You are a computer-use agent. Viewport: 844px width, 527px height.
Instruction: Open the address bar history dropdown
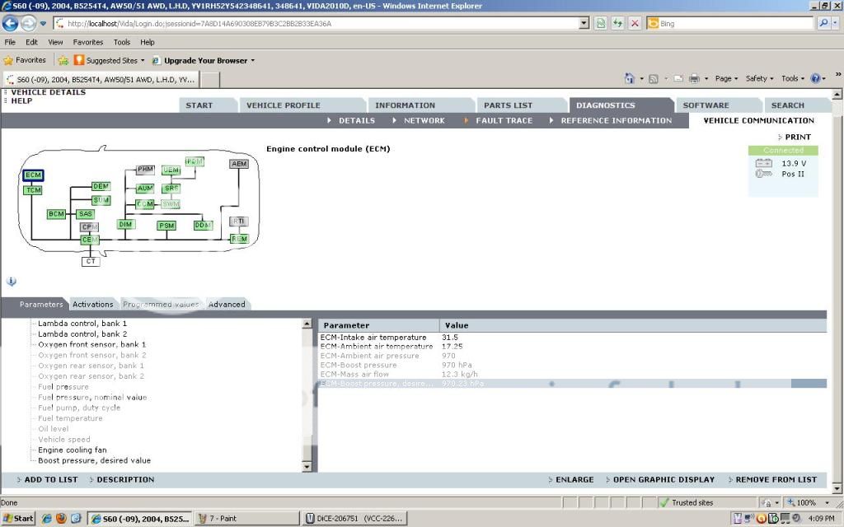pyautogui.click(x=584, y=23)
